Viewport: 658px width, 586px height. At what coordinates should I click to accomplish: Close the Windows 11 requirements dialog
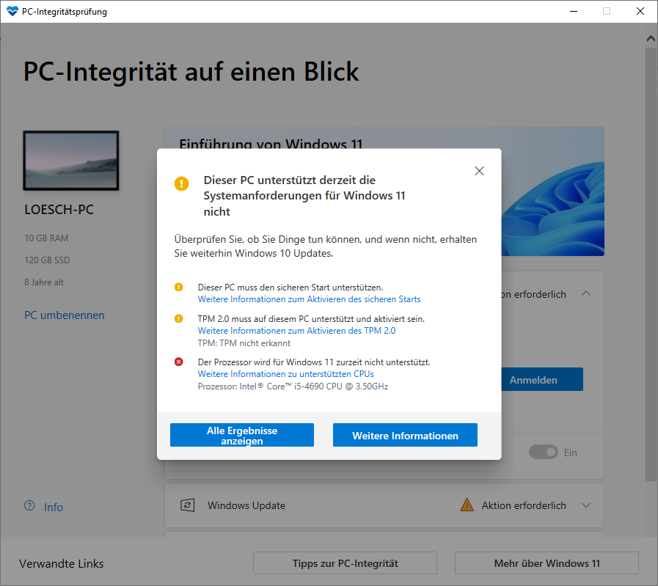click(x=479, y=171)
